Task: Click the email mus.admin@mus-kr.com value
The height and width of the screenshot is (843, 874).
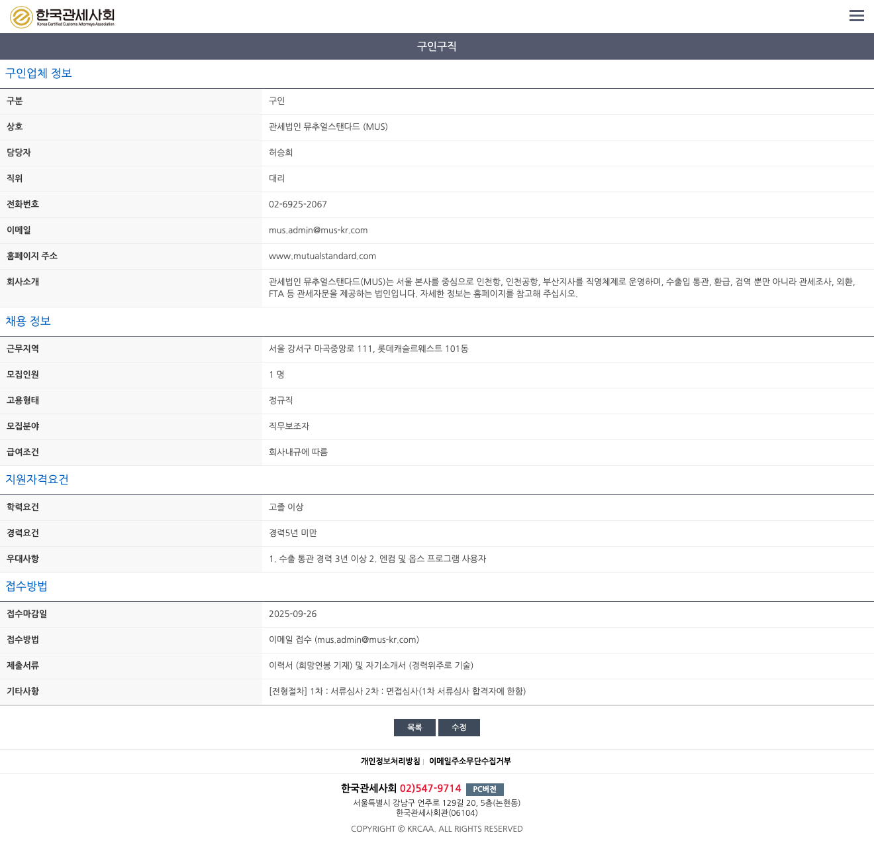Action: point(318,231)
